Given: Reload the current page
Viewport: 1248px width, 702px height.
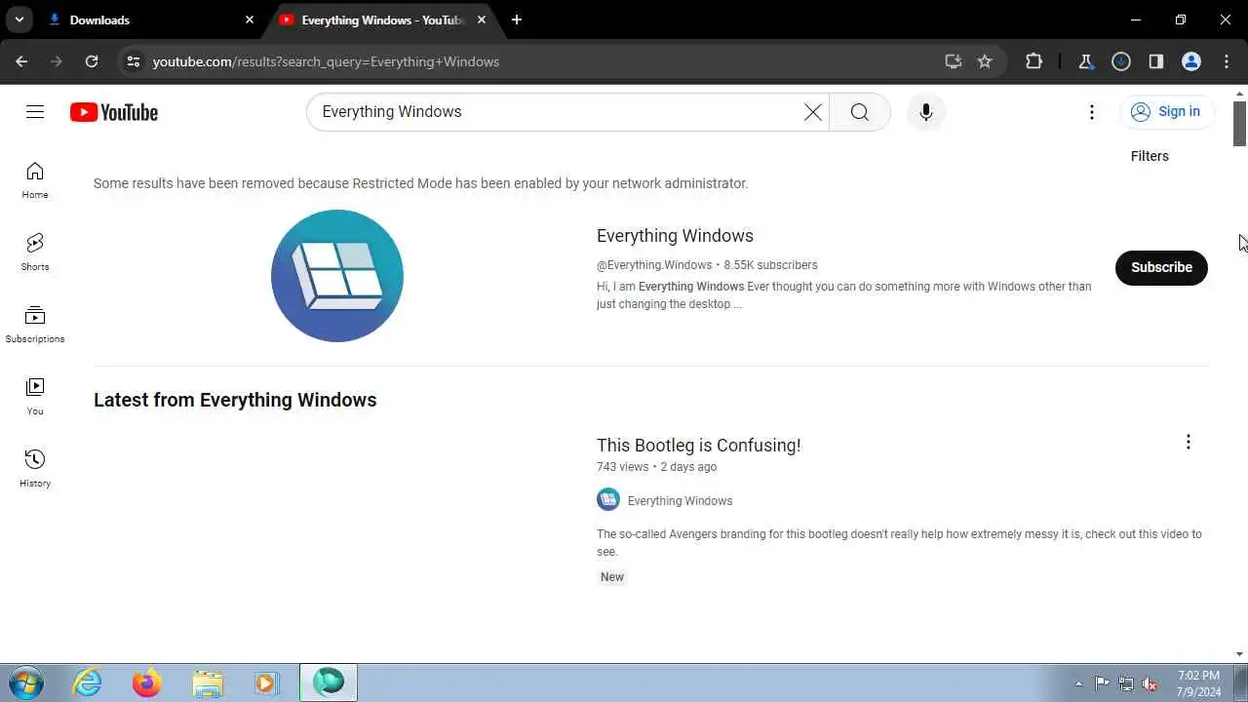Looking at the screenshot, I should [92, 61].
